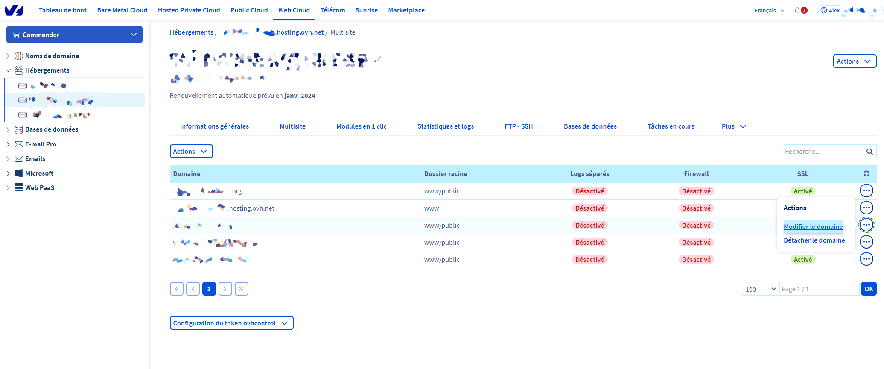Open the three-dots menu for the hosting.ovh.net row
This screenshot has width=884, height=369.
click(866, 208)
